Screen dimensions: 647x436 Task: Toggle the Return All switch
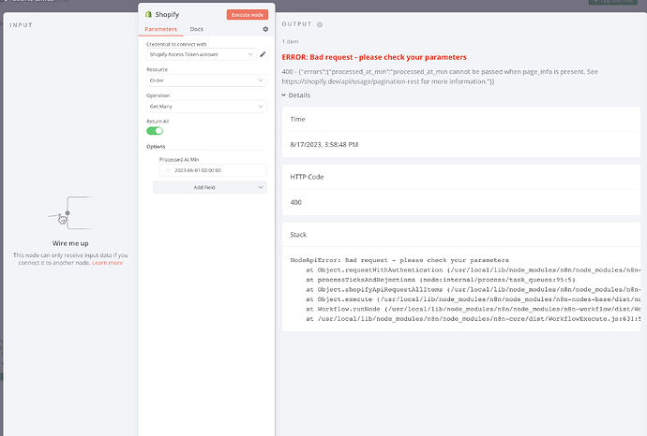point(155,131)
